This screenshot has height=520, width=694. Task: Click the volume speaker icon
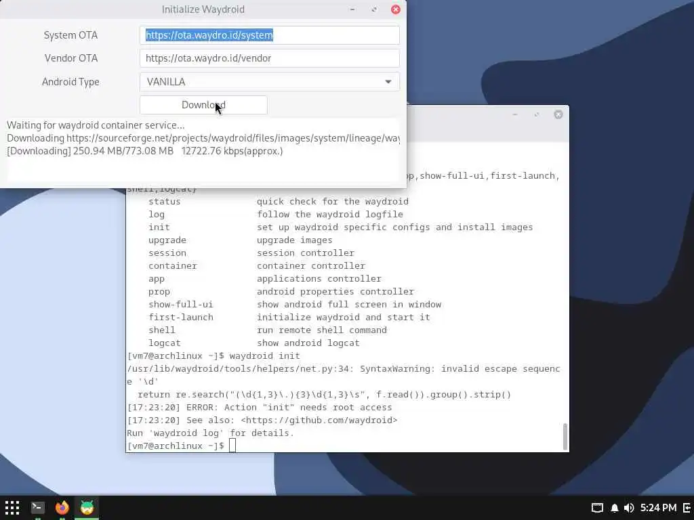pyautogui.click(x=628, y=508)
